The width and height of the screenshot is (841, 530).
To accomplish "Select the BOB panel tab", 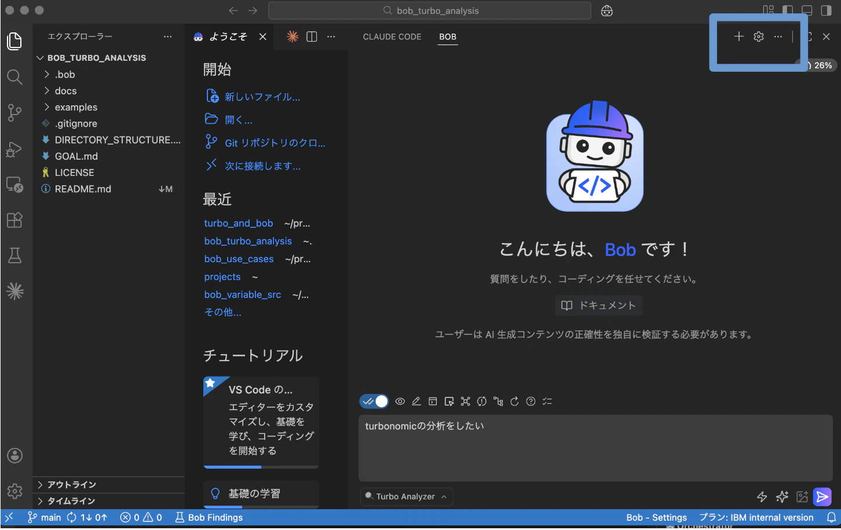I will tap(448, 36).
